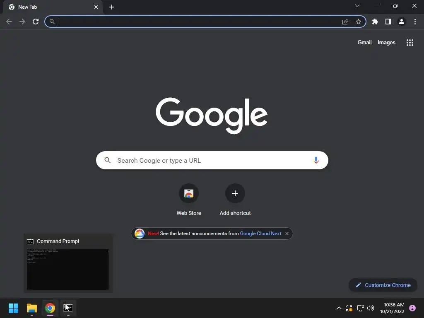424x318 pixels.
Task: Open File Explorer from the taskbar
Action: pos(31,308)
